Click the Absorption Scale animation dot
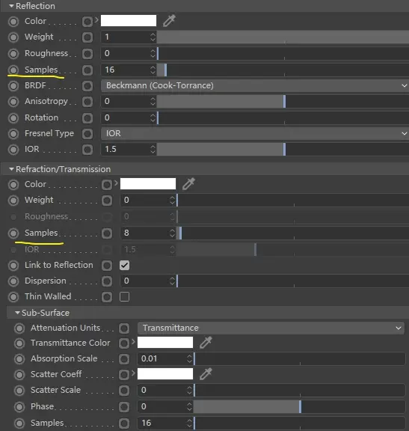 pos(19,359)
